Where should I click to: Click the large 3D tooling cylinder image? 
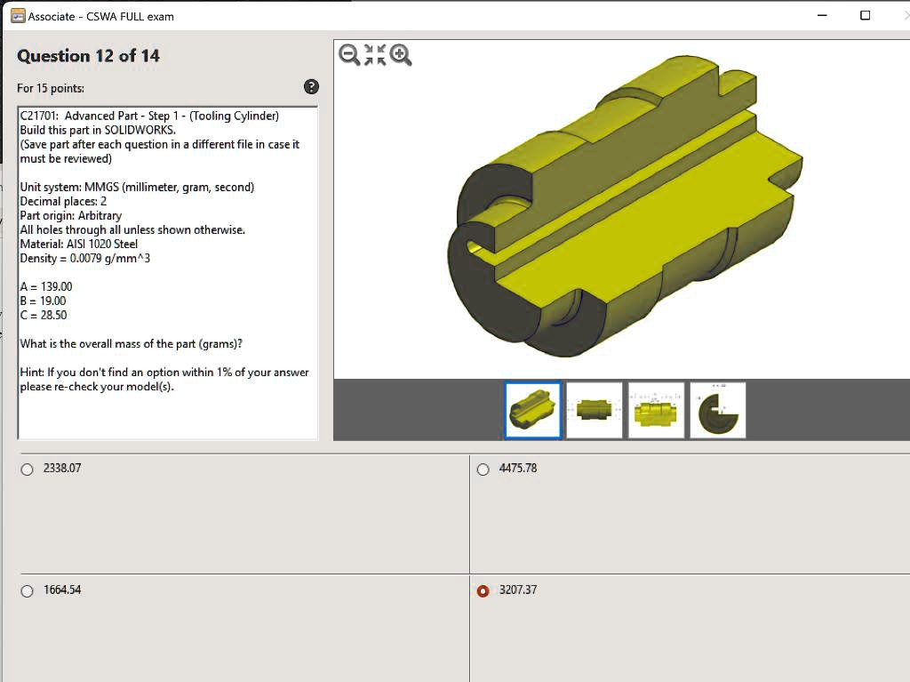click(622, 205)
